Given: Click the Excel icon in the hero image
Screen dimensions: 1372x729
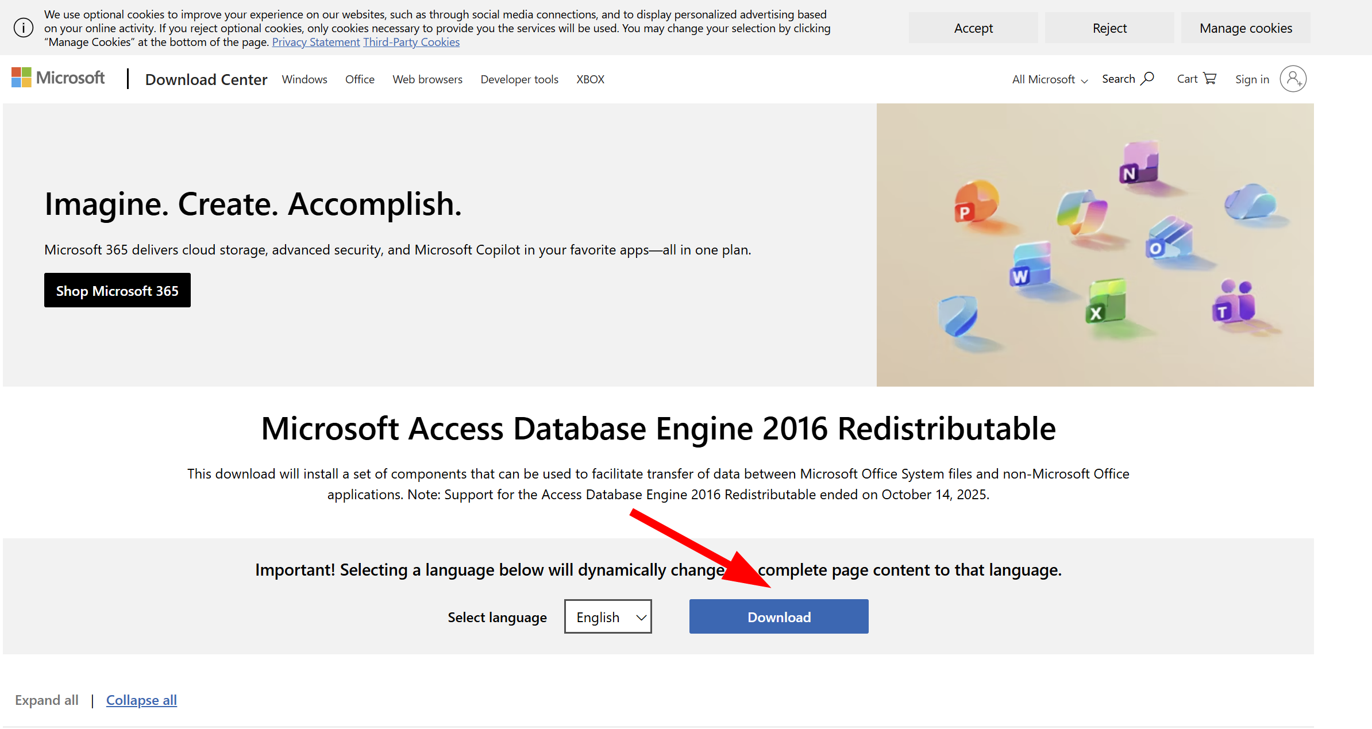Looking at the screenshot, I should tap(1105, 301).
